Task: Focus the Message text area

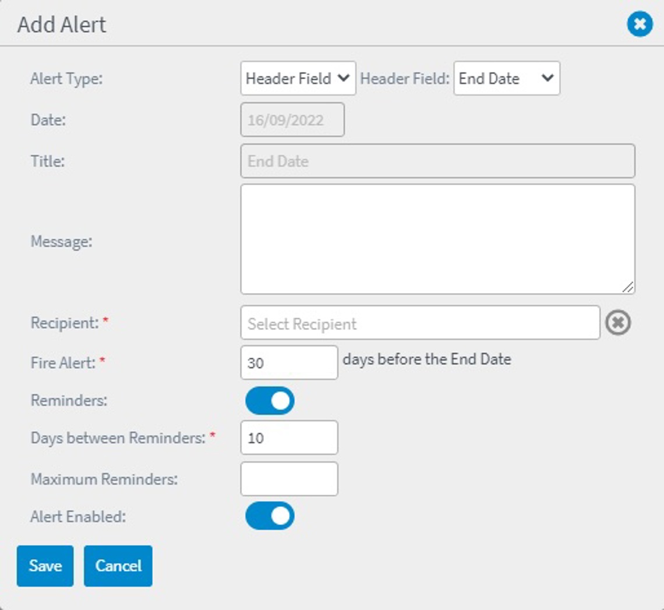Action: 438,239
